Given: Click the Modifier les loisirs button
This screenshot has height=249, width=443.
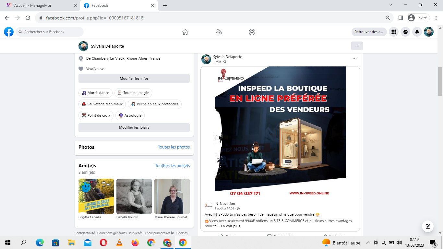Looking at the screenshot, I should click(134, 127).
